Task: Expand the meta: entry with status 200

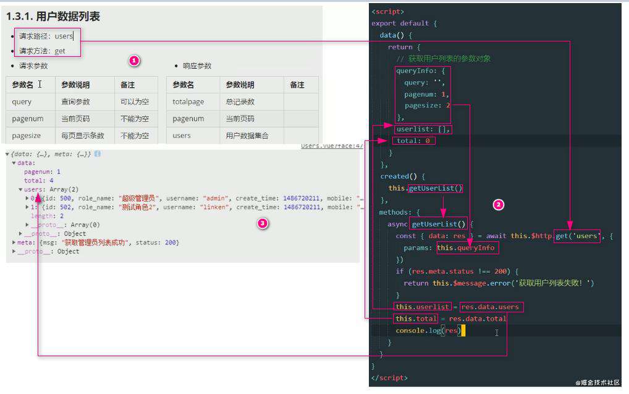Action: pos(14,242)
